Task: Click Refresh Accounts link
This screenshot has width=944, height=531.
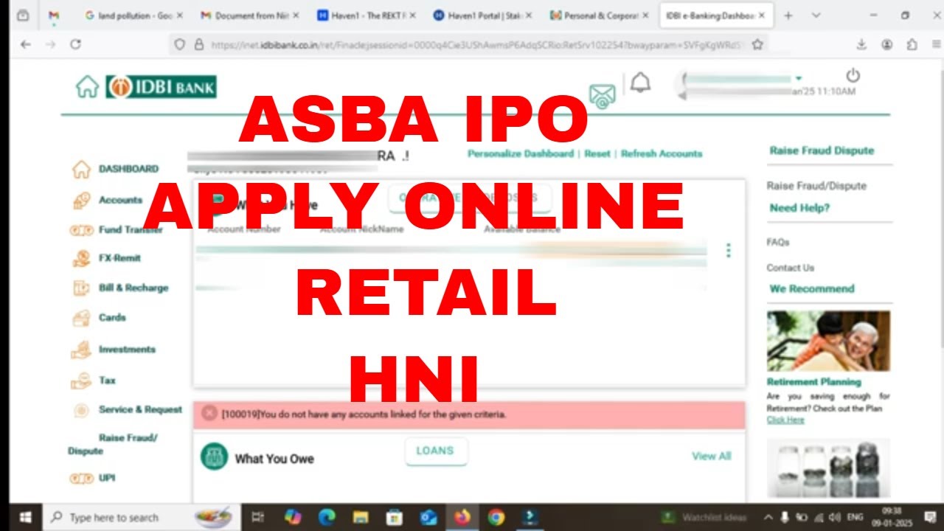Action: click(662, 153)
